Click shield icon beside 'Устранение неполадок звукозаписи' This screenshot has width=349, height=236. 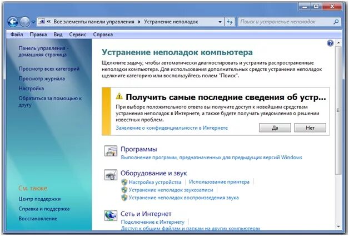click(124, 190)
